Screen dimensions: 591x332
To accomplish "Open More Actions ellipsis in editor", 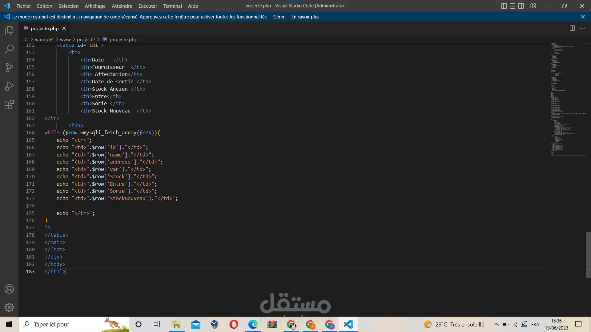I will [582, 28].
